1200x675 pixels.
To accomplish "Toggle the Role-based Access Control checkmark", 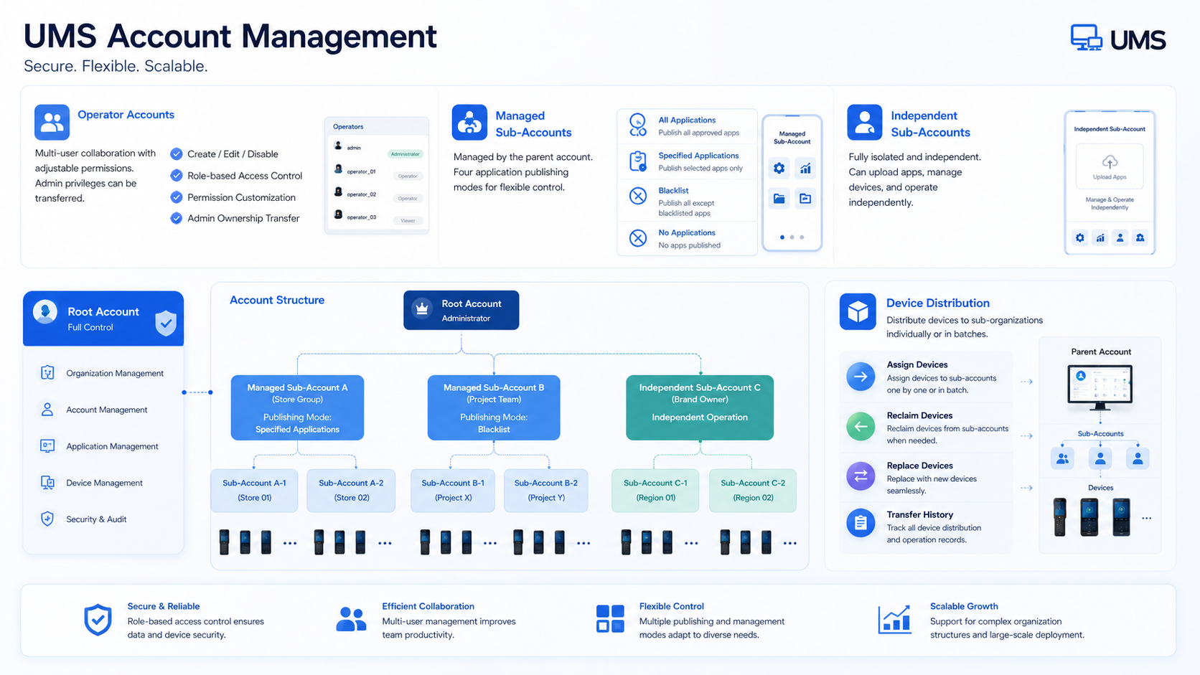I will tap(176, 175).
